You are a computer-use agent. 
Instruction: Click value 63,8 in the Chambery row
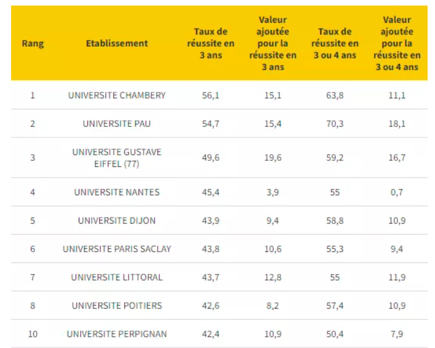(335, 95)
